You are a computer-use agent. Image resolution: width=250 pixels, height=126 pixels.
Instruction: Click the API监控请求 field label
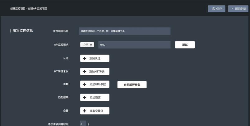coord(62,45)
